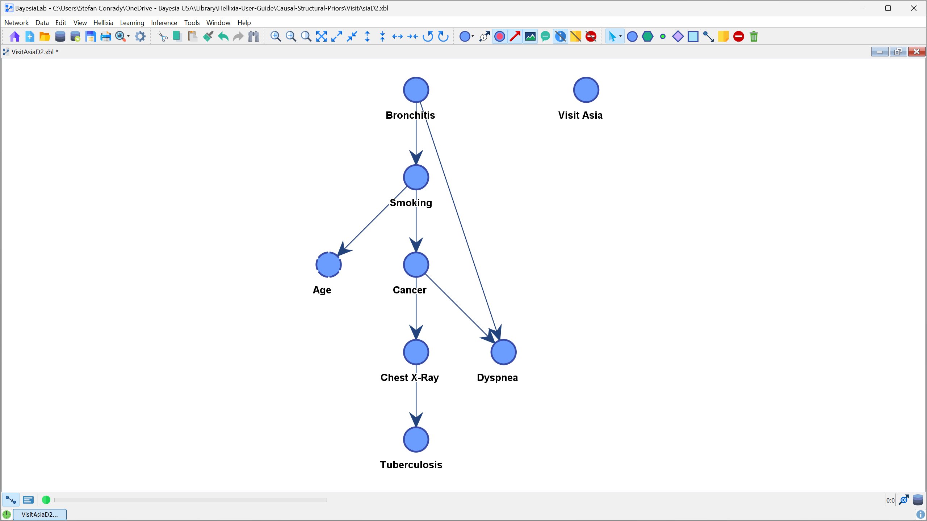Open the Learning menu
The image size is (927, 521).
132,22
